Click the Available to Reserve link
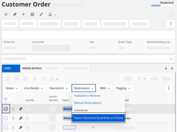The image size is (177, 132). point(87,96)
